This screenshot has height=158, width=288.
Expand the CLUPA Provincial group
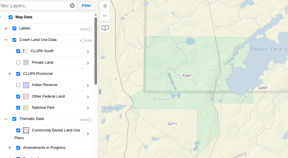click(10, 74)
